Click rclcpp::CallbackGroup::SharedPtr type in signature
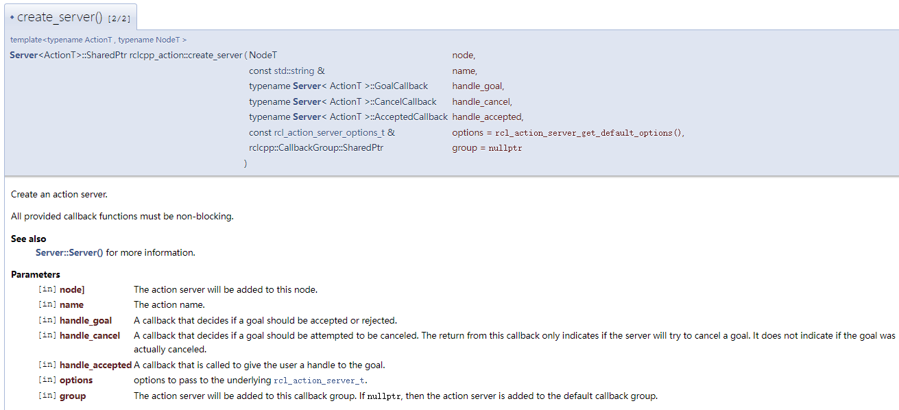The image size is (899, 410). (316, 147)
